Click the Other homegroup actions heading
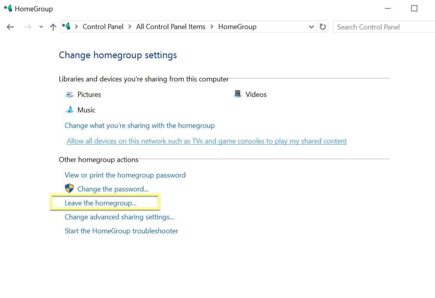Viewport: 435px width, 298px height. [98, 160]
